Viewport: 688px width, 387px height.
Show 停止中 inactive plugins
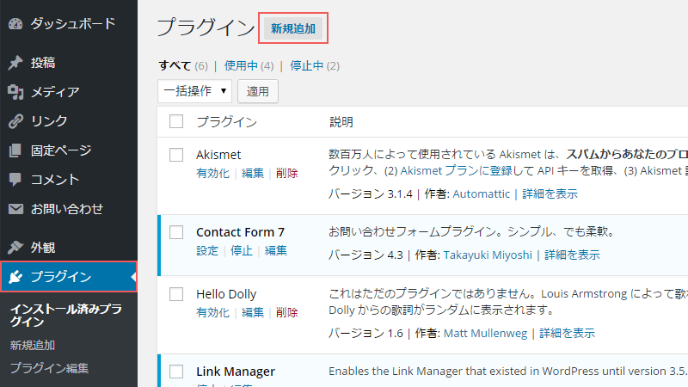307,66
